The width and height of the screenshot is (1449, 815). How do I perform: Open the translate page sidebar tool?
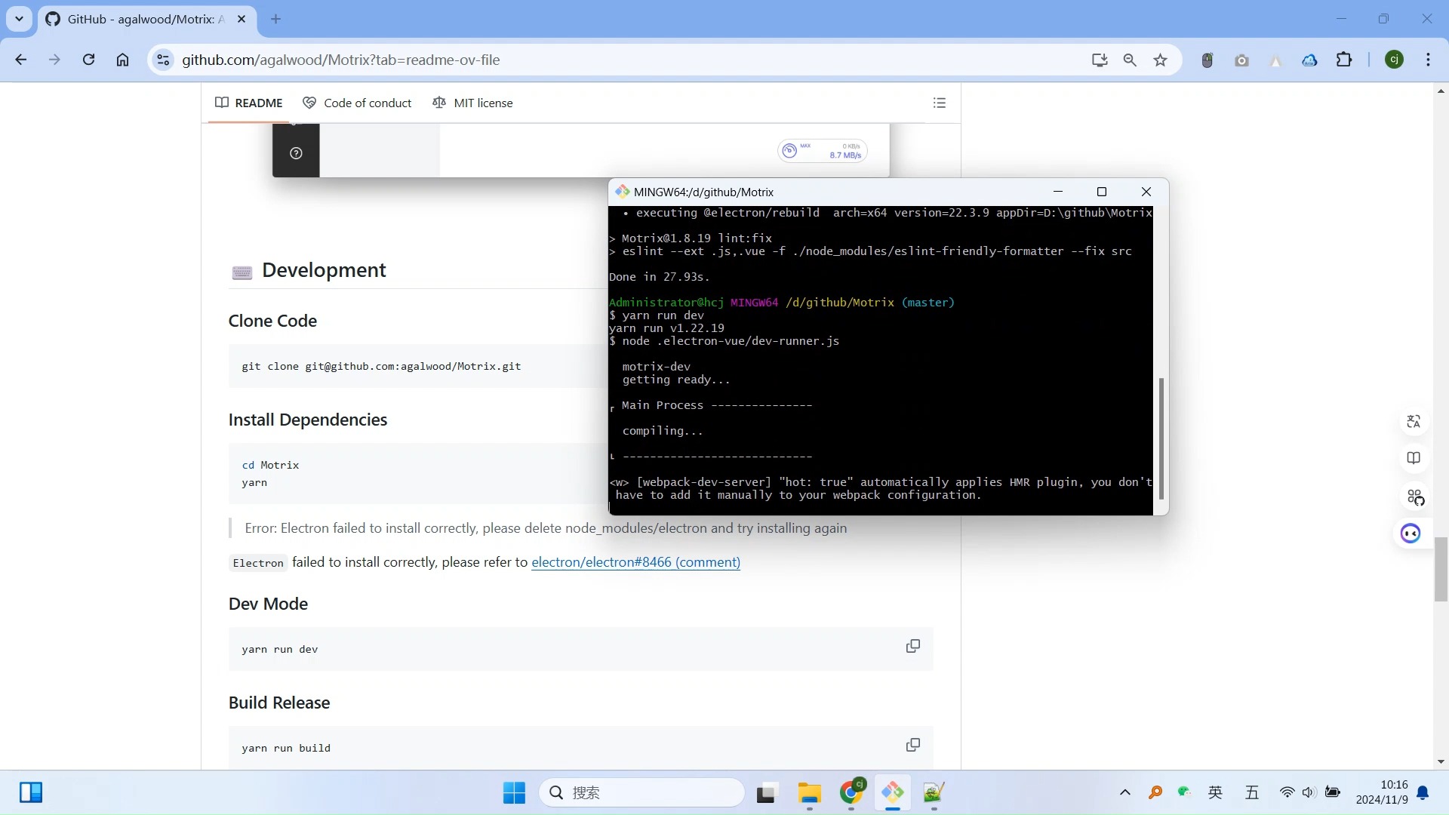pos(1414,421)
